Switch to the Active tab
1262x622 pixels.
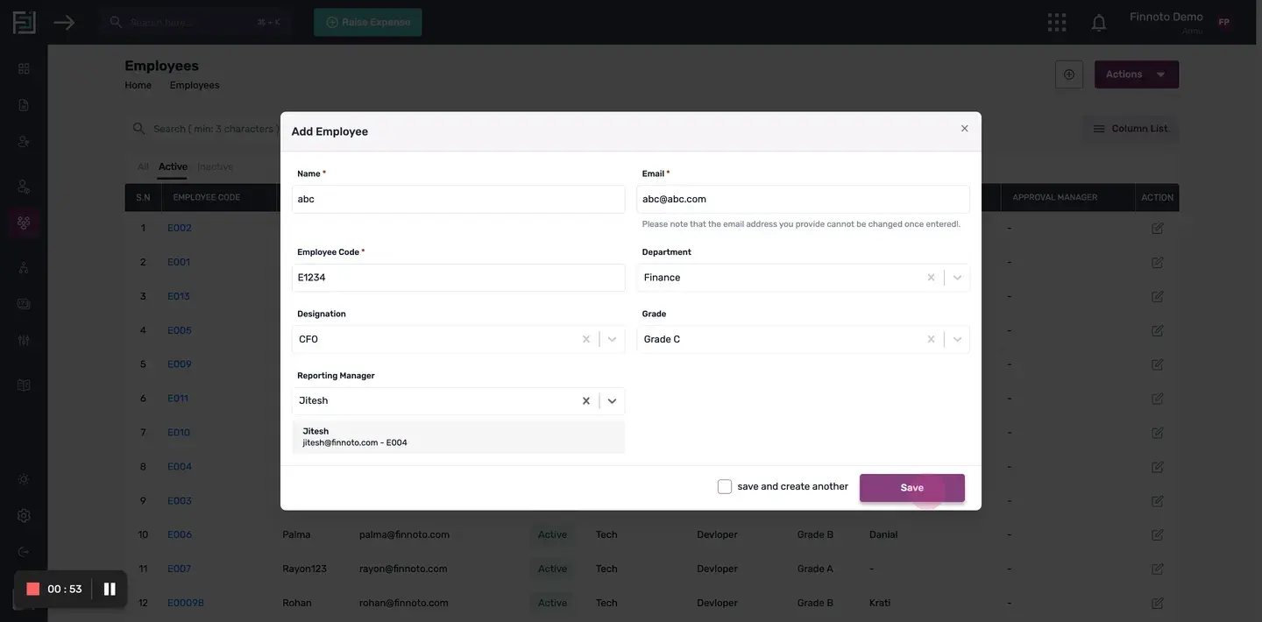coord(173,166)
